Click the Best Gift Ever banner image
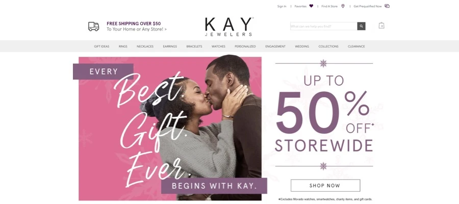Image resolution: width=459 pixels, height=204 pixels. [x=170, y=128]
